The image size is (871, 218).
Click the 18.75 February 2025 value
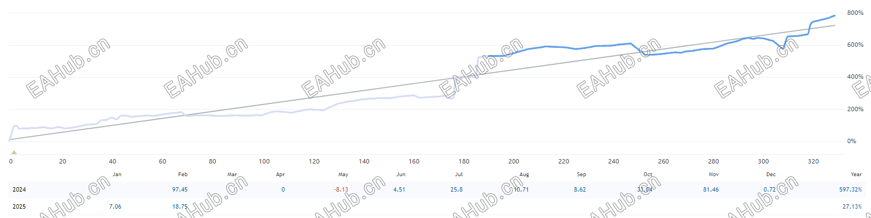180,206
